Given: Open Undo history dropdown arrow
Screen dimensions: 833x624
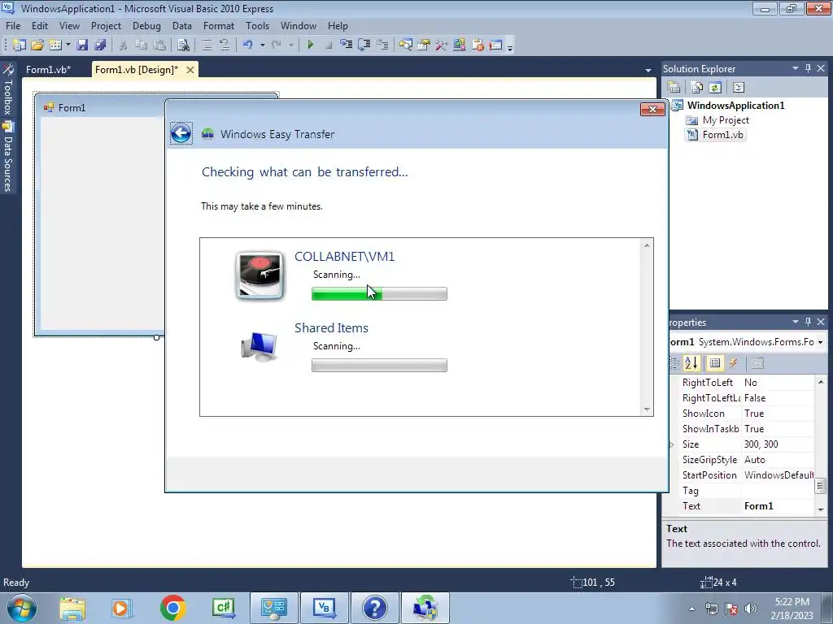Looking at the screenshot, I should (263, 45).
